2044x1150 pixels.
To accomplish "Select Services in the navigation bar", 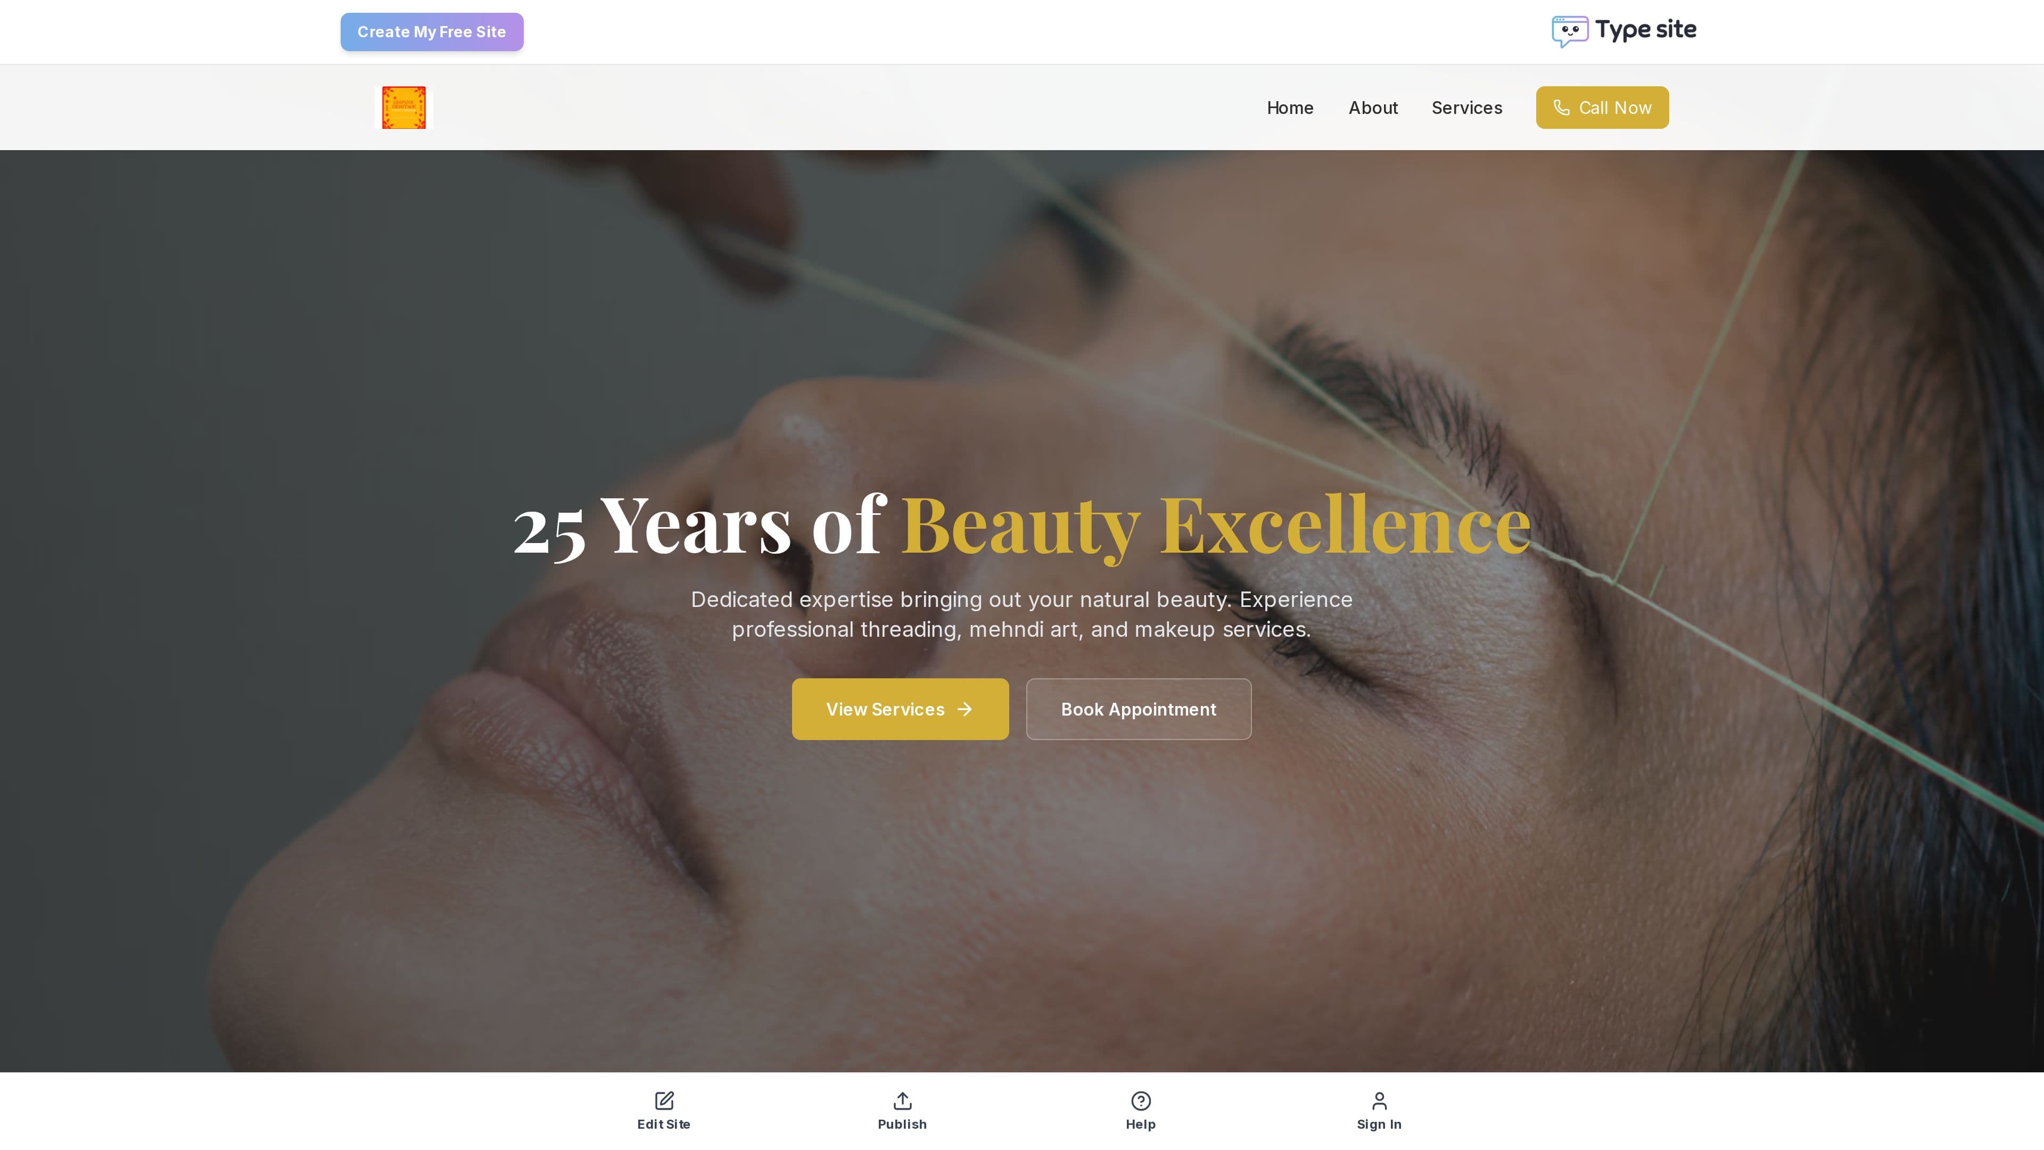I will (1466, 107).
